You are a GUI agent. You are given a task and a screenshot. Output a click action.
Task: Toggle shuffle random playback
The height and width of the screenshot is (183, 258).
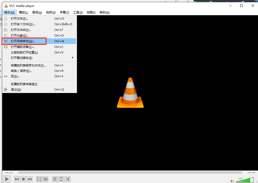[x=68, y=179]
